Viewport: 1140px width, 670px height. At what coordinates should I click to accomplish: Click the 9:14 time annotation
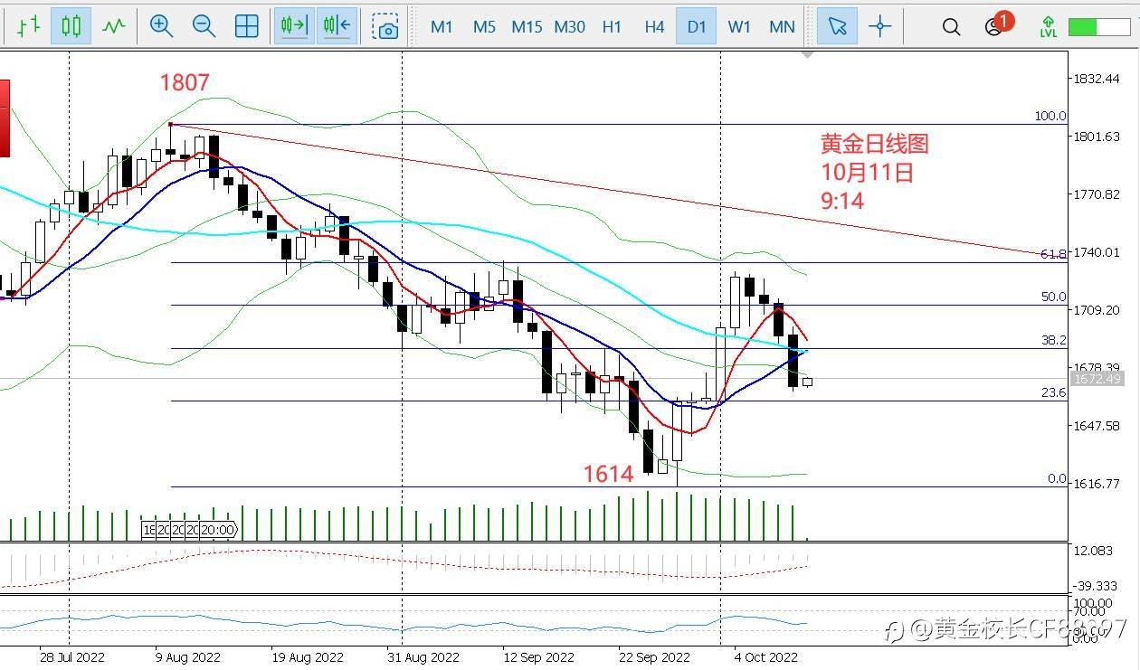(842, 201)
